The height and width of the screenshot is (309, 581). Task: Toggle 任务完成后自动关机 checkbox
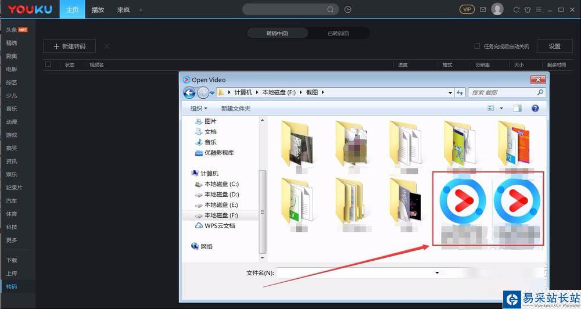477,46
